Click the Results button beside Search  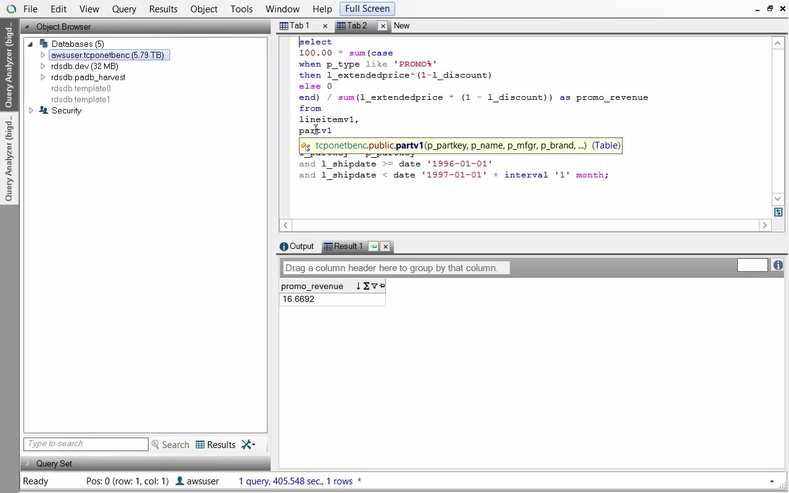pyautogui.click(x=216, y=445)
